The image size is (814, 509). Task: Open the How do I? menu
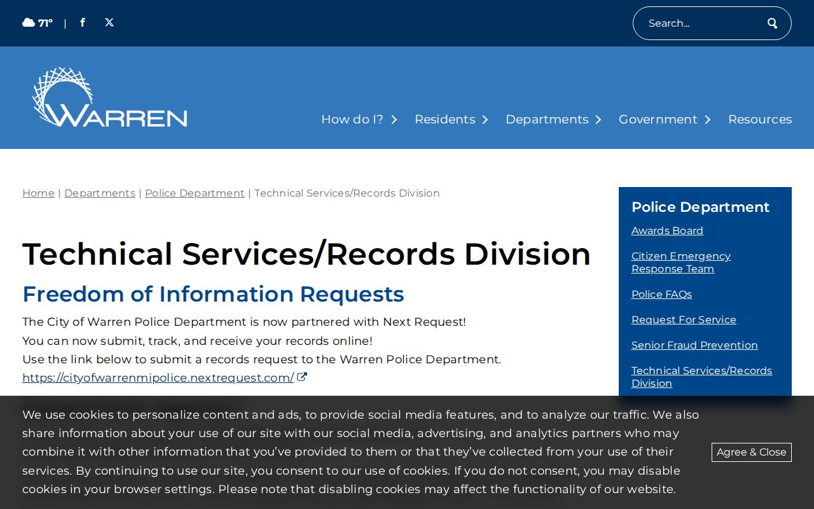click(352, 120)
